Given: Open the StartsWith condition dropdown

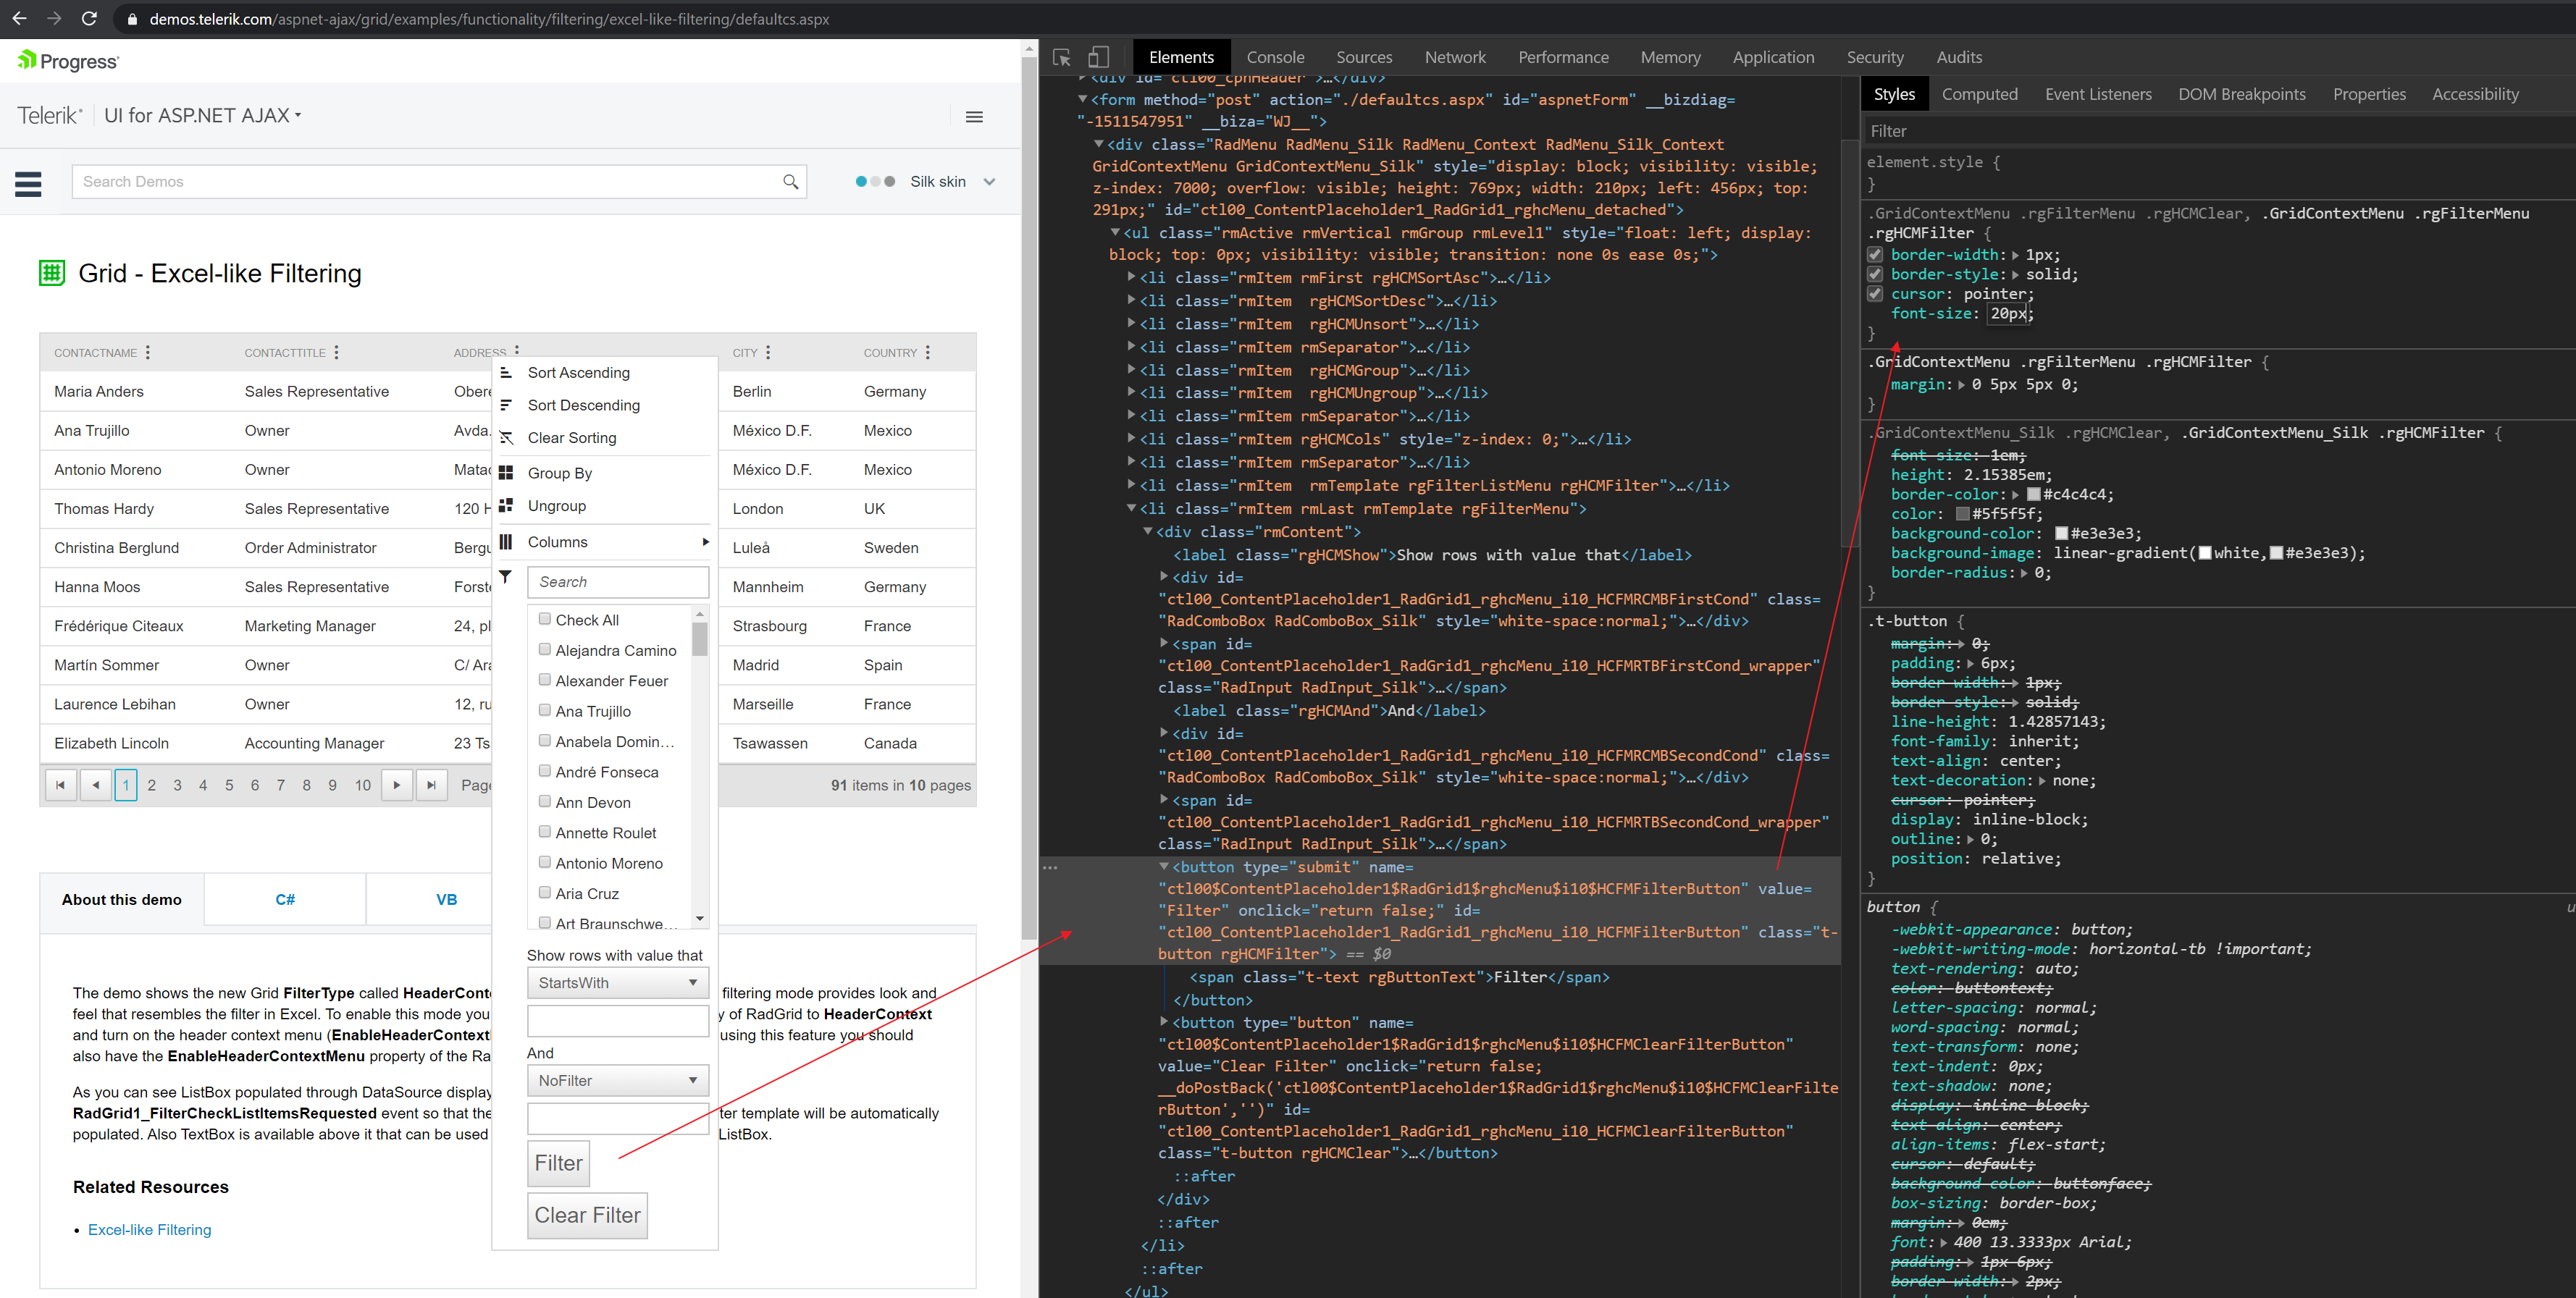Looking at the screenshot, I should click(x=692, y=982).
